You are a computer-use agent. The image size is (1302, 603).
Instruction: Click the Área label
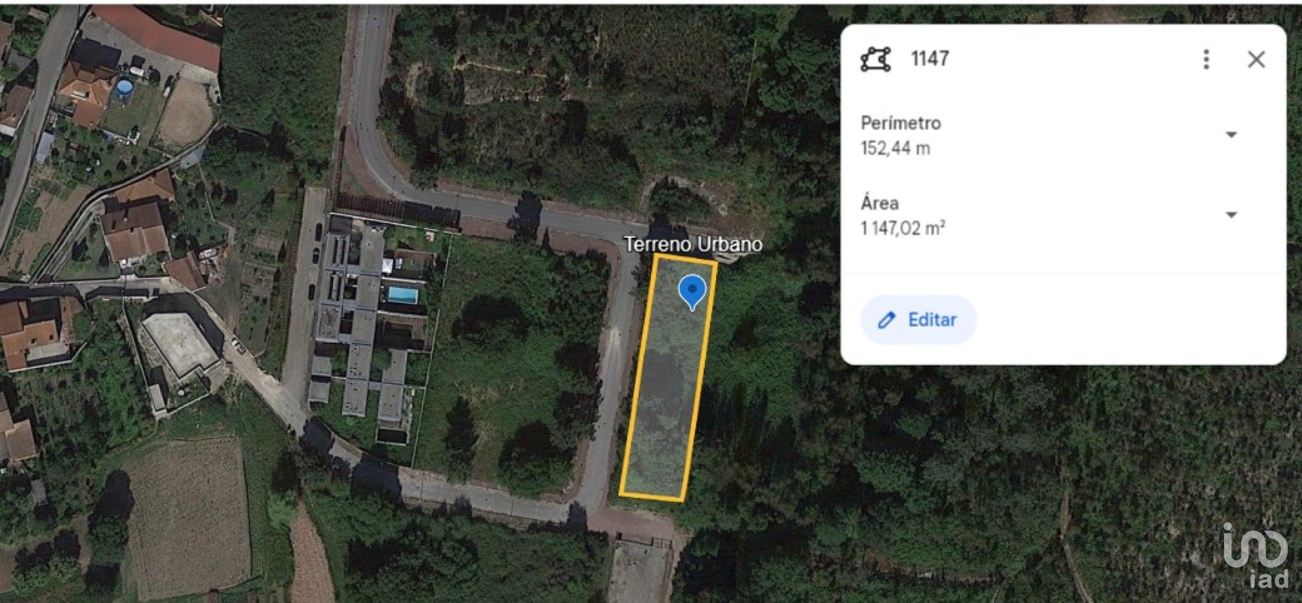click(880, 203)
